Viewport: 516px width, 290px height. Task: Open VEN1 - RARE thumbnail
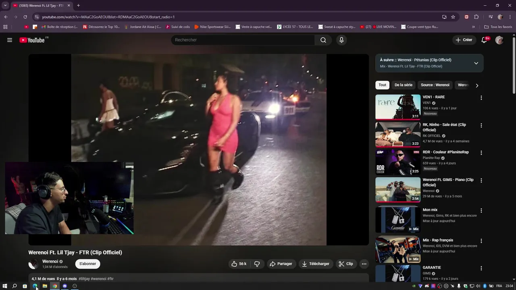398,107
